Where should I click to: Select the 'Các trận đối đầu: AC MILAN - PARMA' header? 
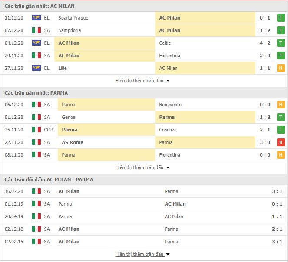pyautogui.click(x=49, y=180)
